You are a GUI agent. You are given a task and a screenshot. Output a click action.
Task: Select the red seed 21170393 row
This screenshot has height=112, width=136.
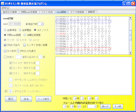pos(83,34)
